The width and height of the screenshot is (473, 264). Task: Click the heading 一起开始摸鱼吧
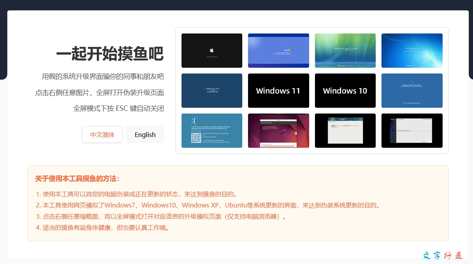point(110,54)
